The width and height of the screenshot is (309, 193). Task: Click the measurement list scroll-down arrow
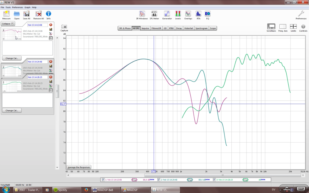57,167
